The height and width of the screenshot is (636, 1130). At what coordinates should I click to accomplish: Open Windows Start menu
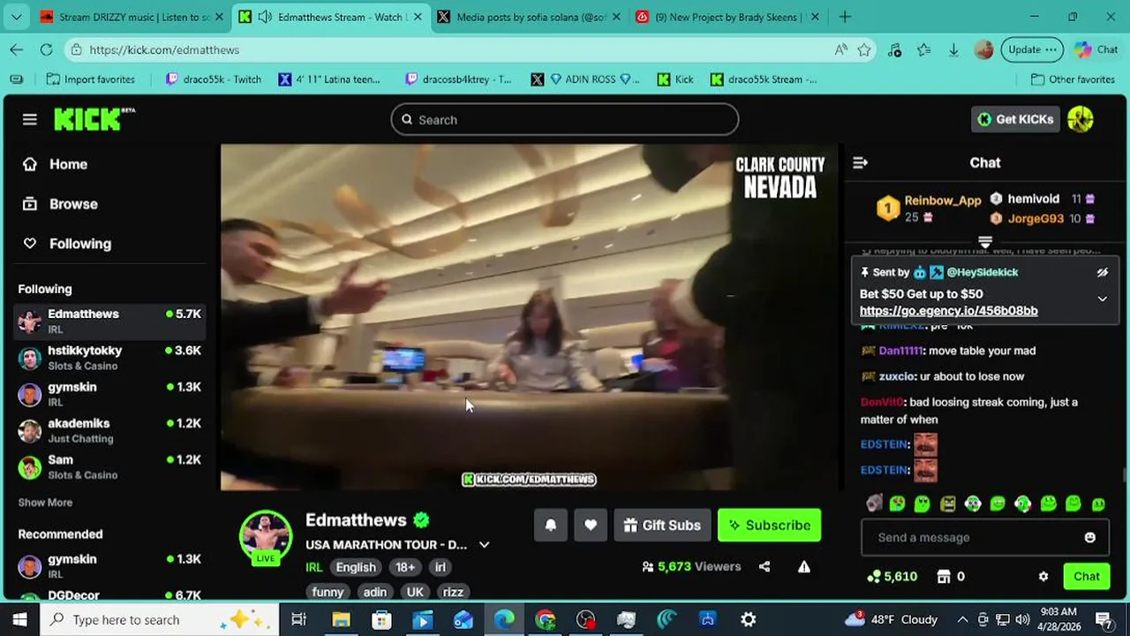(19, 619)
